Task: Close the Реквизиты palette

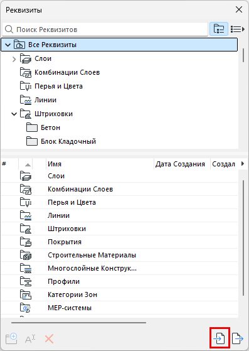Action: click(239, 9)
